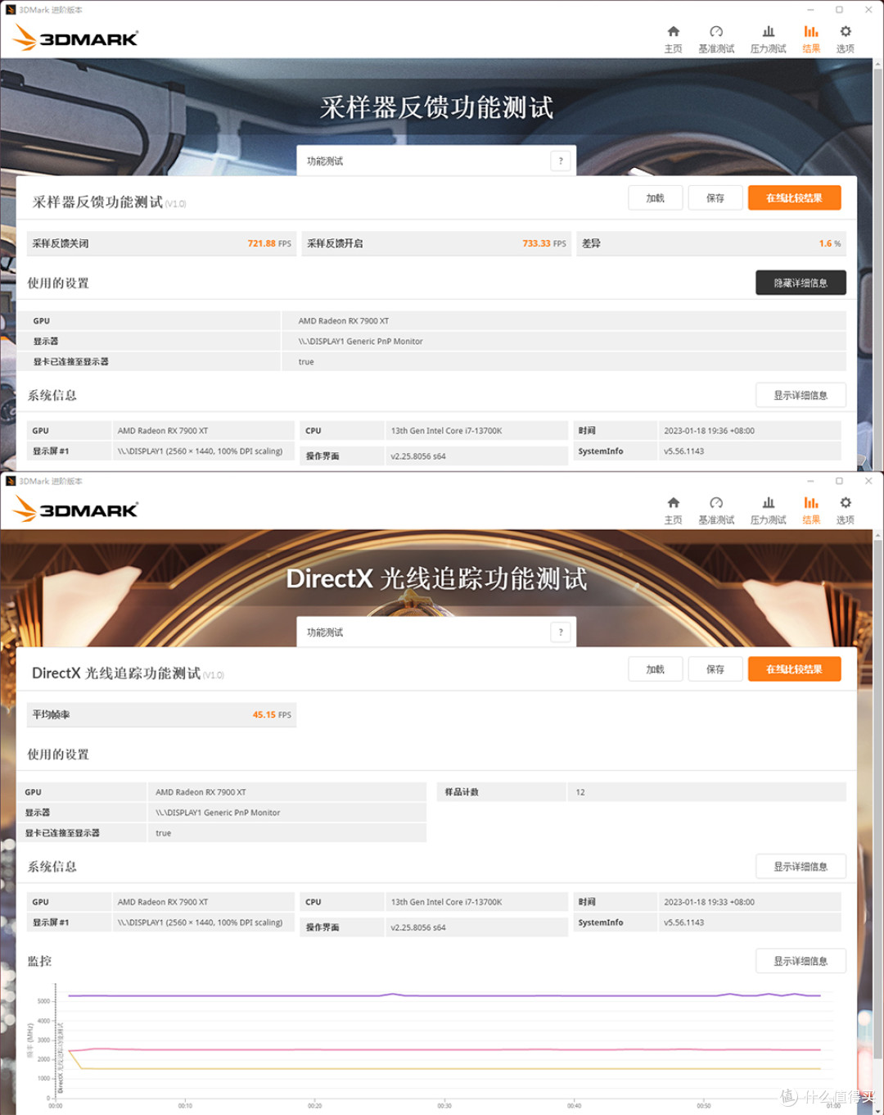Click help question mark in DirectX raytracing test
884x1115 pixels.
point(561,632)
